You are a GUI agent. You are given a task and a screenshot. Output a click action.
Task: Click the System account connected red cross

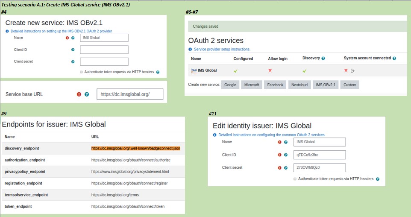pyautogui.click(x=346, y=70)
